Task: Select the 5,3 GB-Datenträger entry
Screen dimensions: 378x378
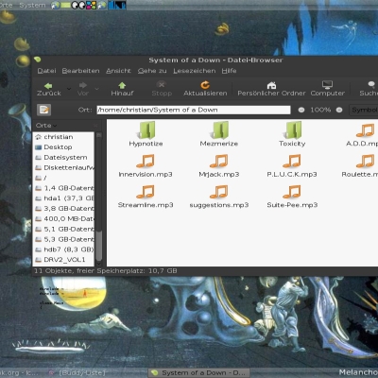Action: 63,239
